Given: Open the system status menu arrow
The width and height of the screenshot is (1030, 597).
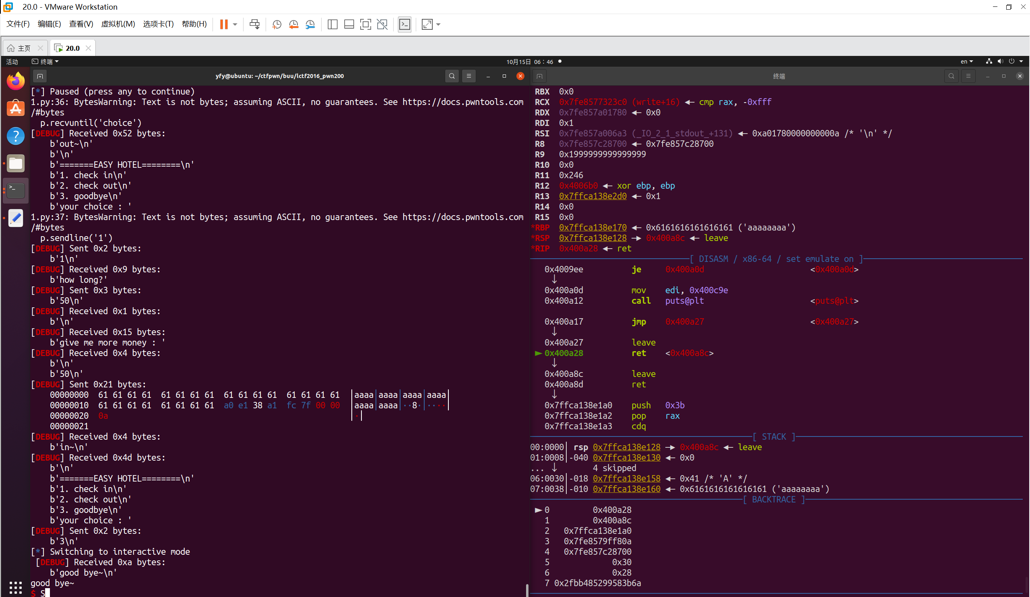Looking at the screenshot, I should click(1022, 62).
